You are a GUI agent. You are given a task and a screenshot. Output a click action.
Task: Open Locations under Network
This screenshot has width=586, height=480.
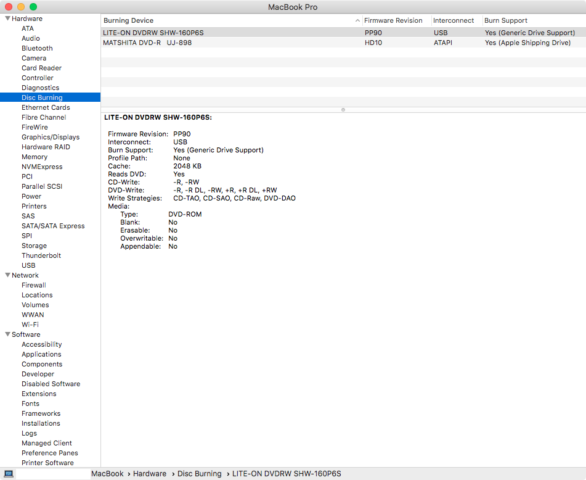tap(37, 295)
